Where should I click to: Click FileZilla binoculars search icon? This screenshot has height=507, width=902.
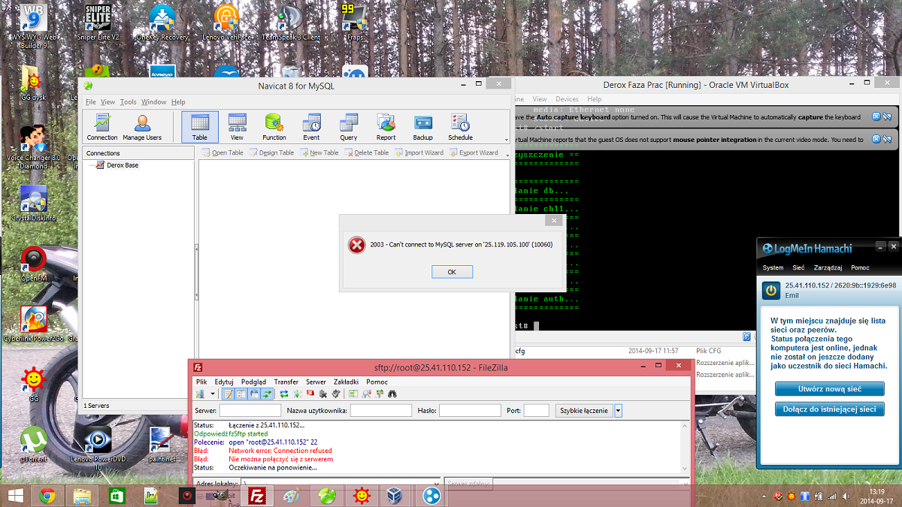[x=392, y=394]
